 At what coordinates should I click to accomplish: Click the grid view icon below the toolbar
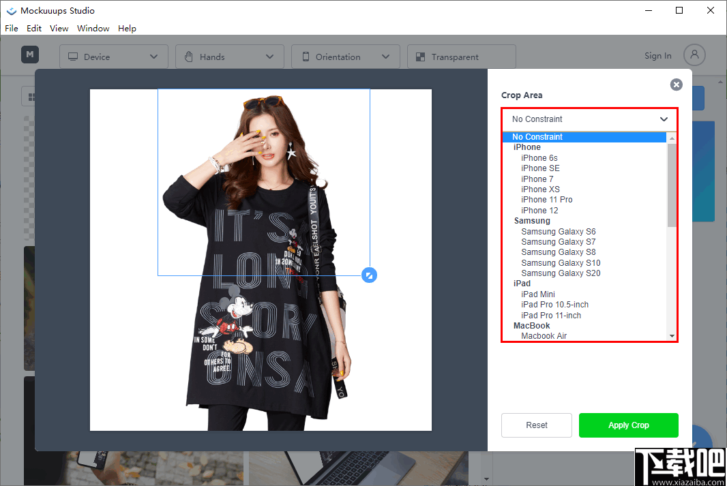(32, 96)
